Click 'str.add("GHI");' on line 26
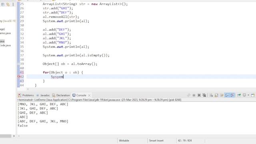The width and height of the screenshot is (256, 144). point(58,8)
